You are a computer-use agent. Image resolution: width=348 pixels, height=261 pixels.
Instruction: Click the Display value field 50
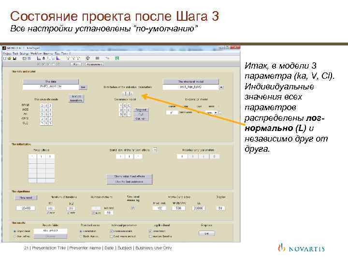220,208
